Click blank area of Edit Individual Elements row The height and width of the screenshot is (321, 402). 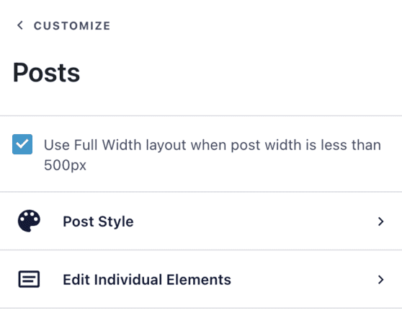(x=303, y=279)
